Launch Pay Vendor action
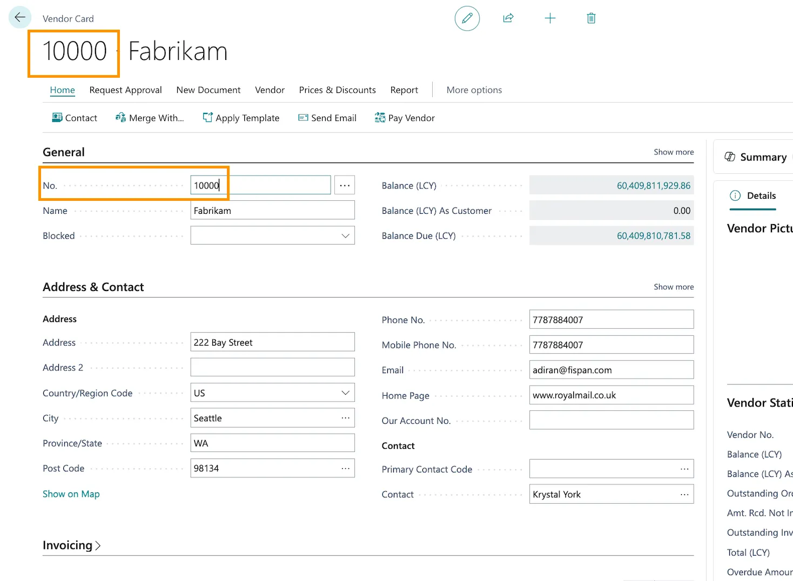Viewport: 793px width, 581px height. pyautogui.click(x=405, y=118)
